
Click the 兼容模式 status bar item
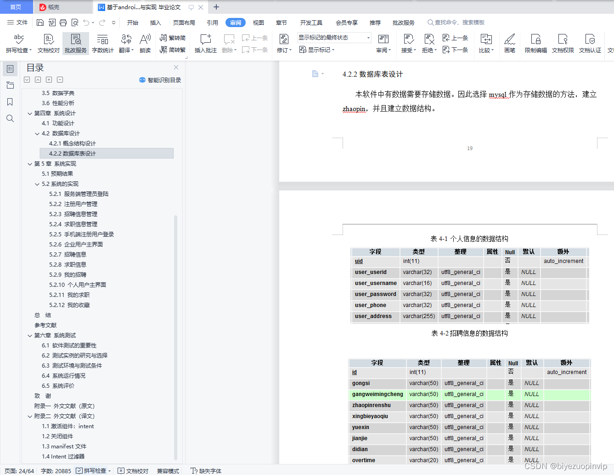click(168, 471)
